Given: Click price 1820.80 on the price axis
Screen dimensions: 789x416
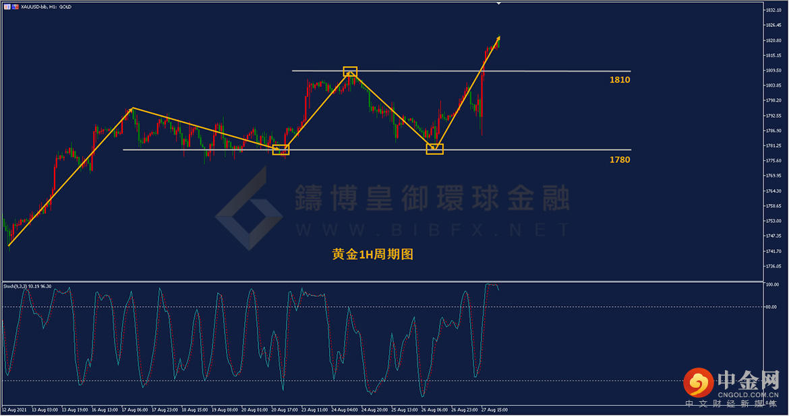Looking at the screenshot, I should (x=773, y=40).
